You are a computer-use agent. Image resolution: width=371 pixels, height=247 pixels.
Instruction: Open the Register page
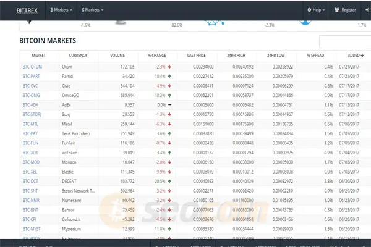click(x=345, y=10)
